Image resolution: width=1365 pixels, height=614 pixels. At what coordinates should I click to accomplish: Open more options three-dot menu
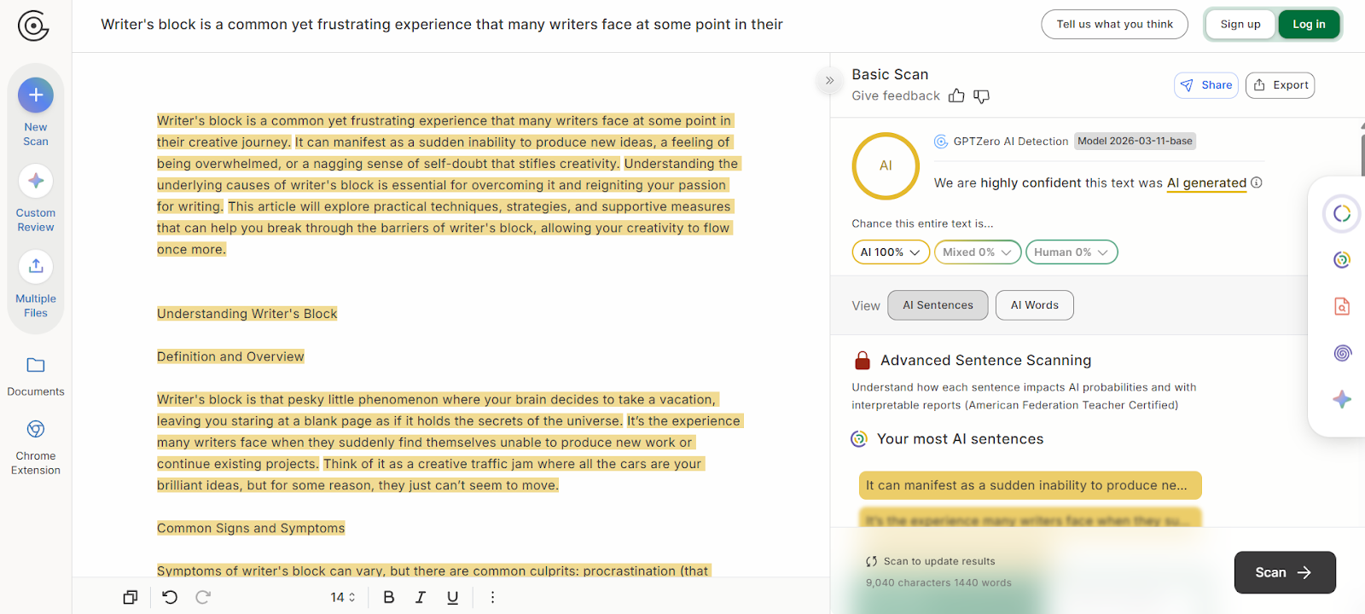(492, 597)
